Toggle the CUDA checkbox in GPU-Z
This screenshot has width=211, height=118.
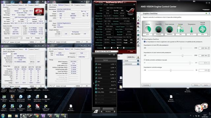coord(111,48)
